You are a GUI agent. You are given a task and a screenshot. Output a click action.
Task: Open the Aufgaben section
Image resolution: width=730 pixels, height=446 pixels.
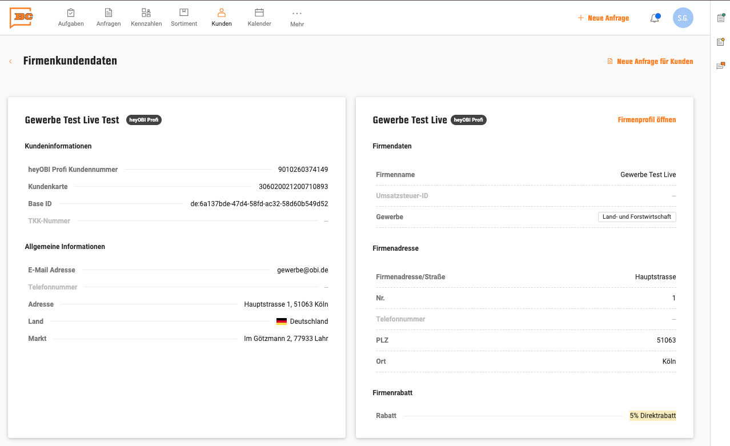(x=71, y=17)
